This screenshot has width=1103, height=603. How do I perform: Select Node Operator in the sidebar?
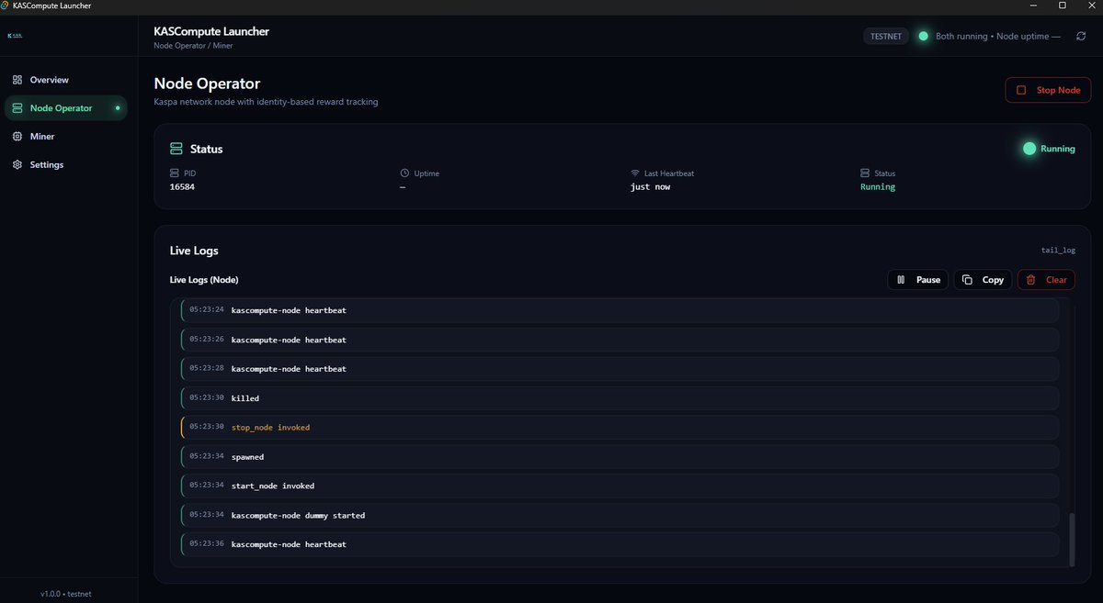pyautogui.click(x=66, y=108)
